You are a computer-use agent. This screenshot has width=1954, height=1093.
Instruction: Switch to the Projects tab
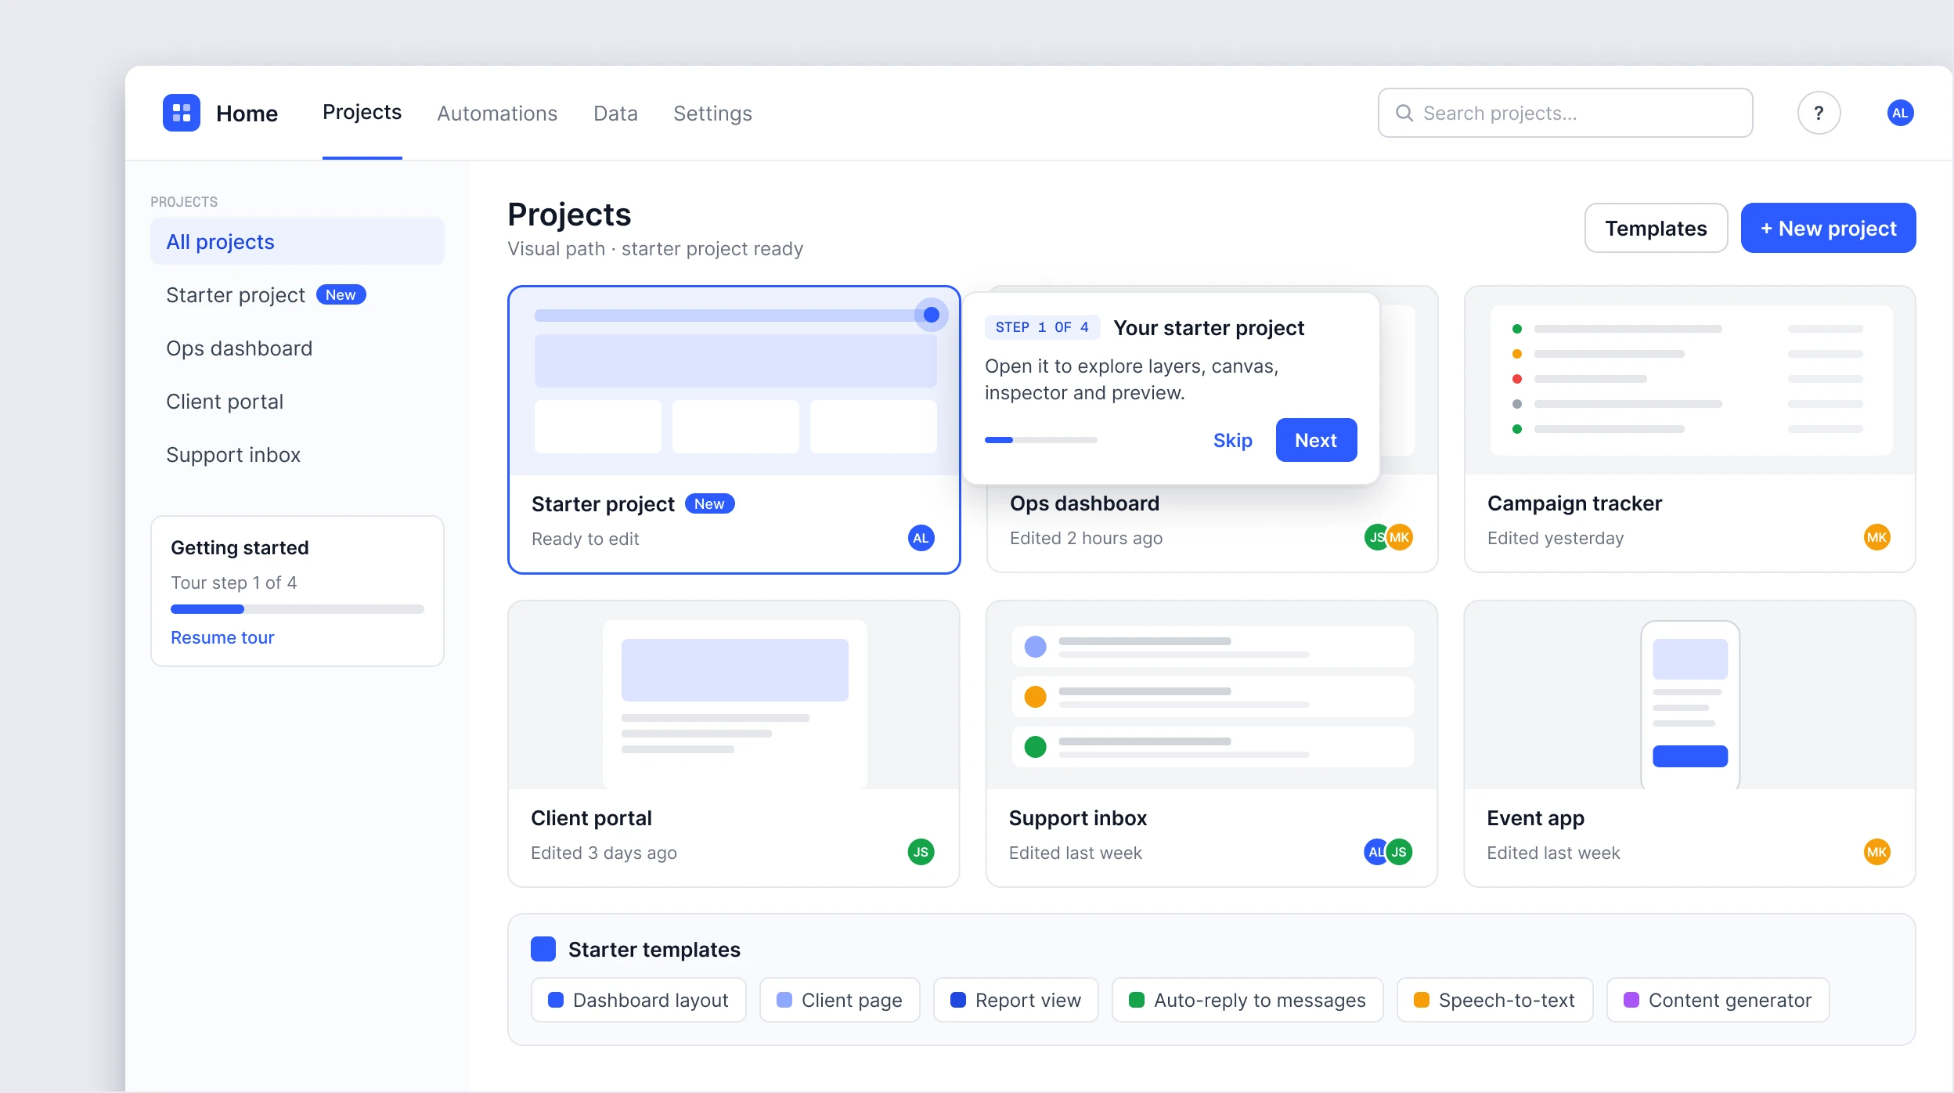362,113
